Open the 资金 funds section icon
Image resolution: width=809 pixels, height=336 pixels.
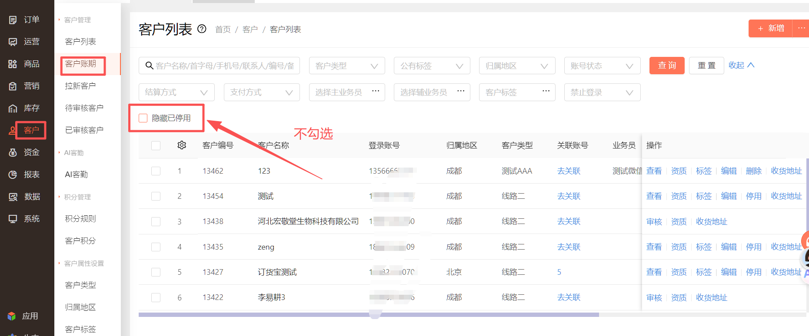(13, 152)
